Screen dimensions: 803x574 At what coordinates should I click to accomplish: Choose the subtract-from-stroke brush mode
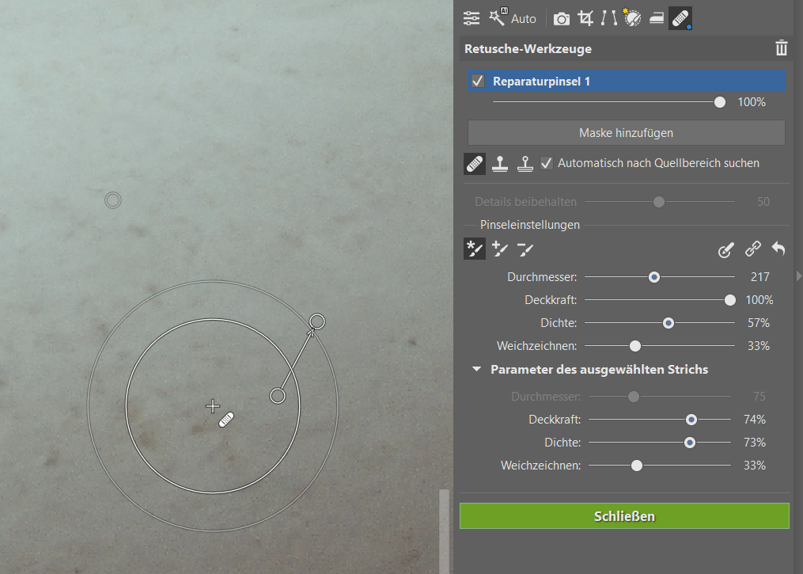tap(525, 250)
